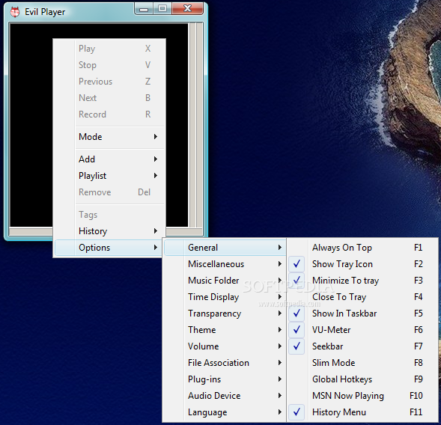
Task: Enable Slim Mode
Action: tap(363, 363)
